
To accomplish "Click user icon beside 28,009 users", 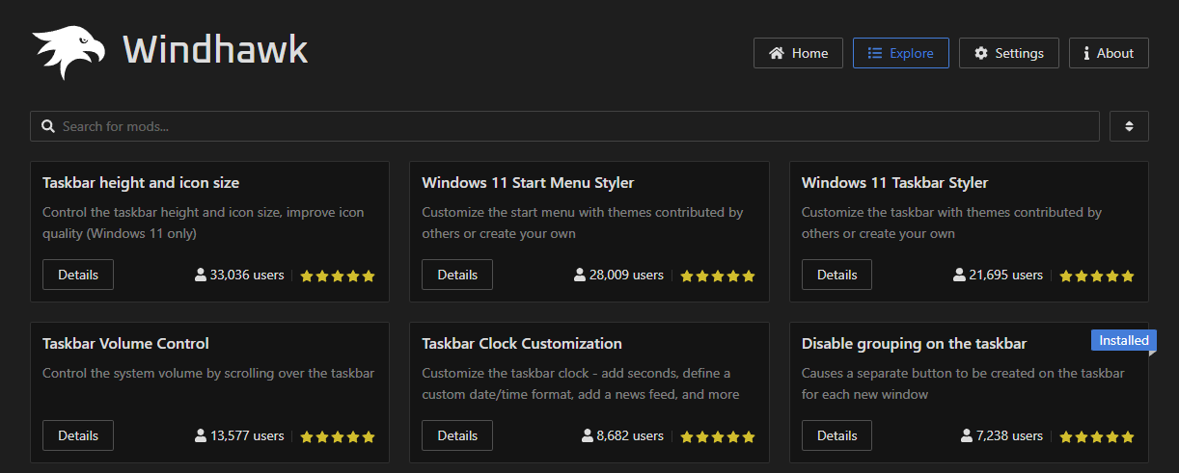I will coord(580,275).
